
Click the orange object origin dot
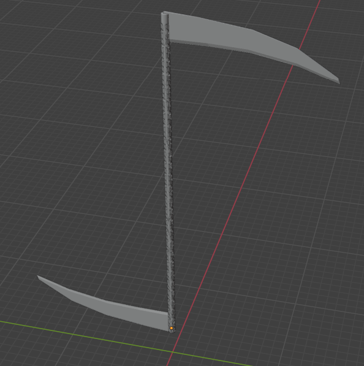coord(172,328)
